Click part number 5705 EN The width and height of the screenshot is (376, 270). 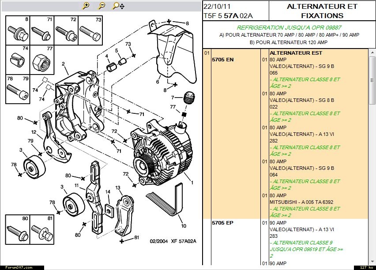[x=223, y=60]
